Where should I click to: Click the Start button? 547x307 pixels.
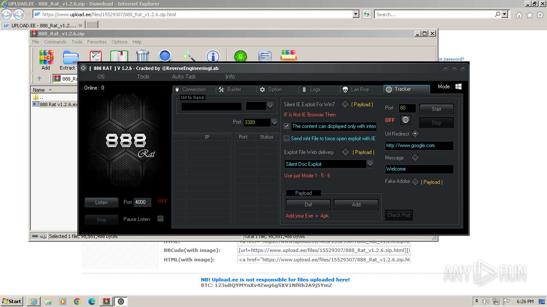(12, 301)
